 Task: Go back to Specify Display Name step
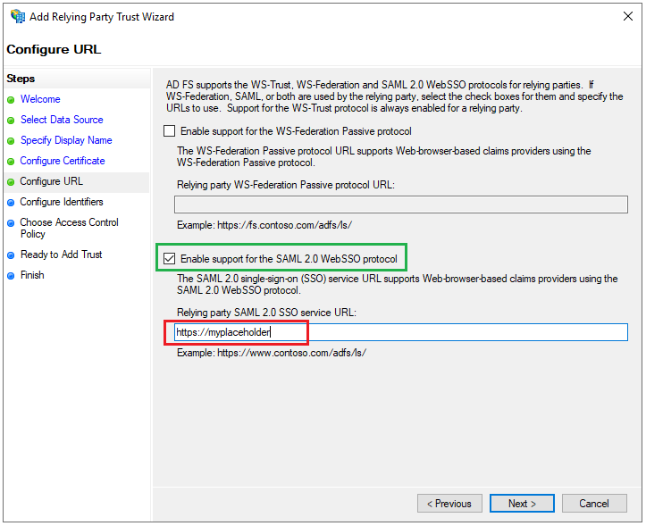point(66,140)
